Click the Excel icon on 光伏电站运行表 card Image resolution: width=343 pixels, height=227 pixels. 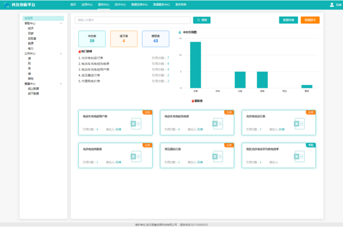(299, 124)
